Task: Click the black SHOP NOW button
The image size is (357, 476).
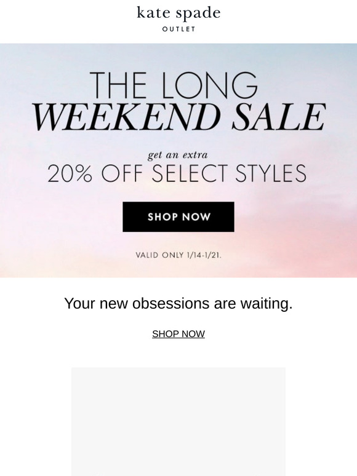Action: [x=178, y=216]
